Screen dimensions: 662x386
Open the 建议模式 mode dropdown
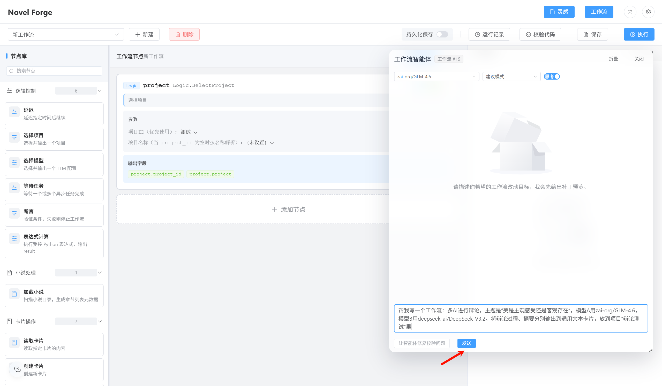511,77
